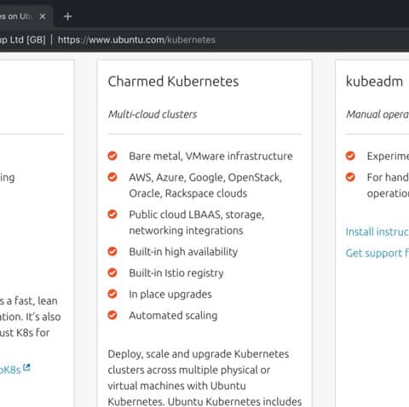Viewport: 409px width, 407px height.
Task: Open the Install instructions link under kubeadm
Action: [377, 232]
